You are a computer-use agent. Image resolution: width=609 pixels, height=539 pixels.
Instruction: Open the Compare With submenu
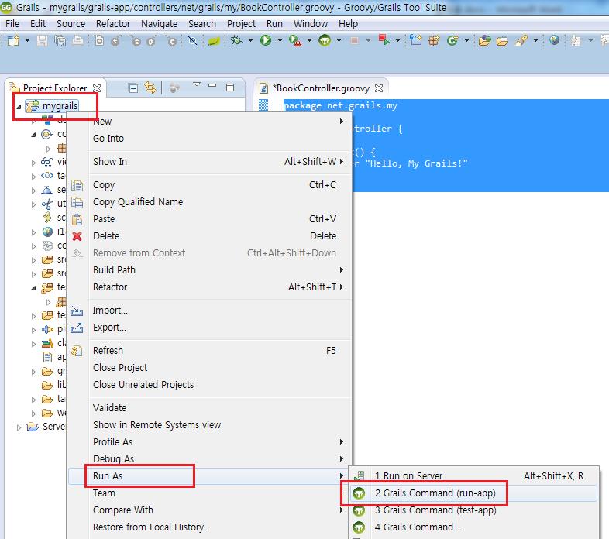click(x=210, y=510)
